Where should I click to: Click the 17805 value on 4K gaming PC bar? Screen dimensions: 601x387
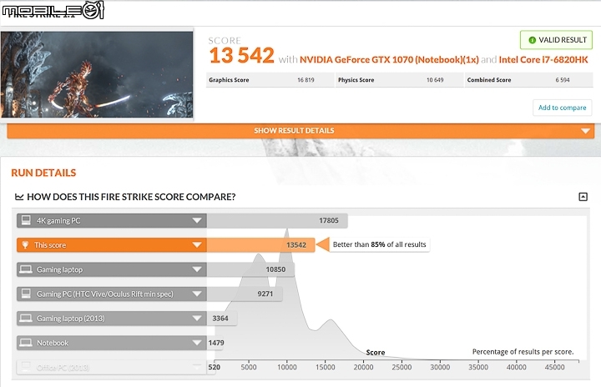click(329, 221)
